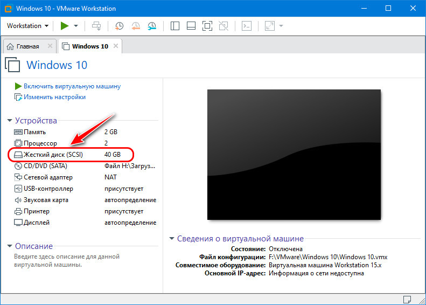
Task: Collapse the Устройства section
Action: tap(10, 120)
